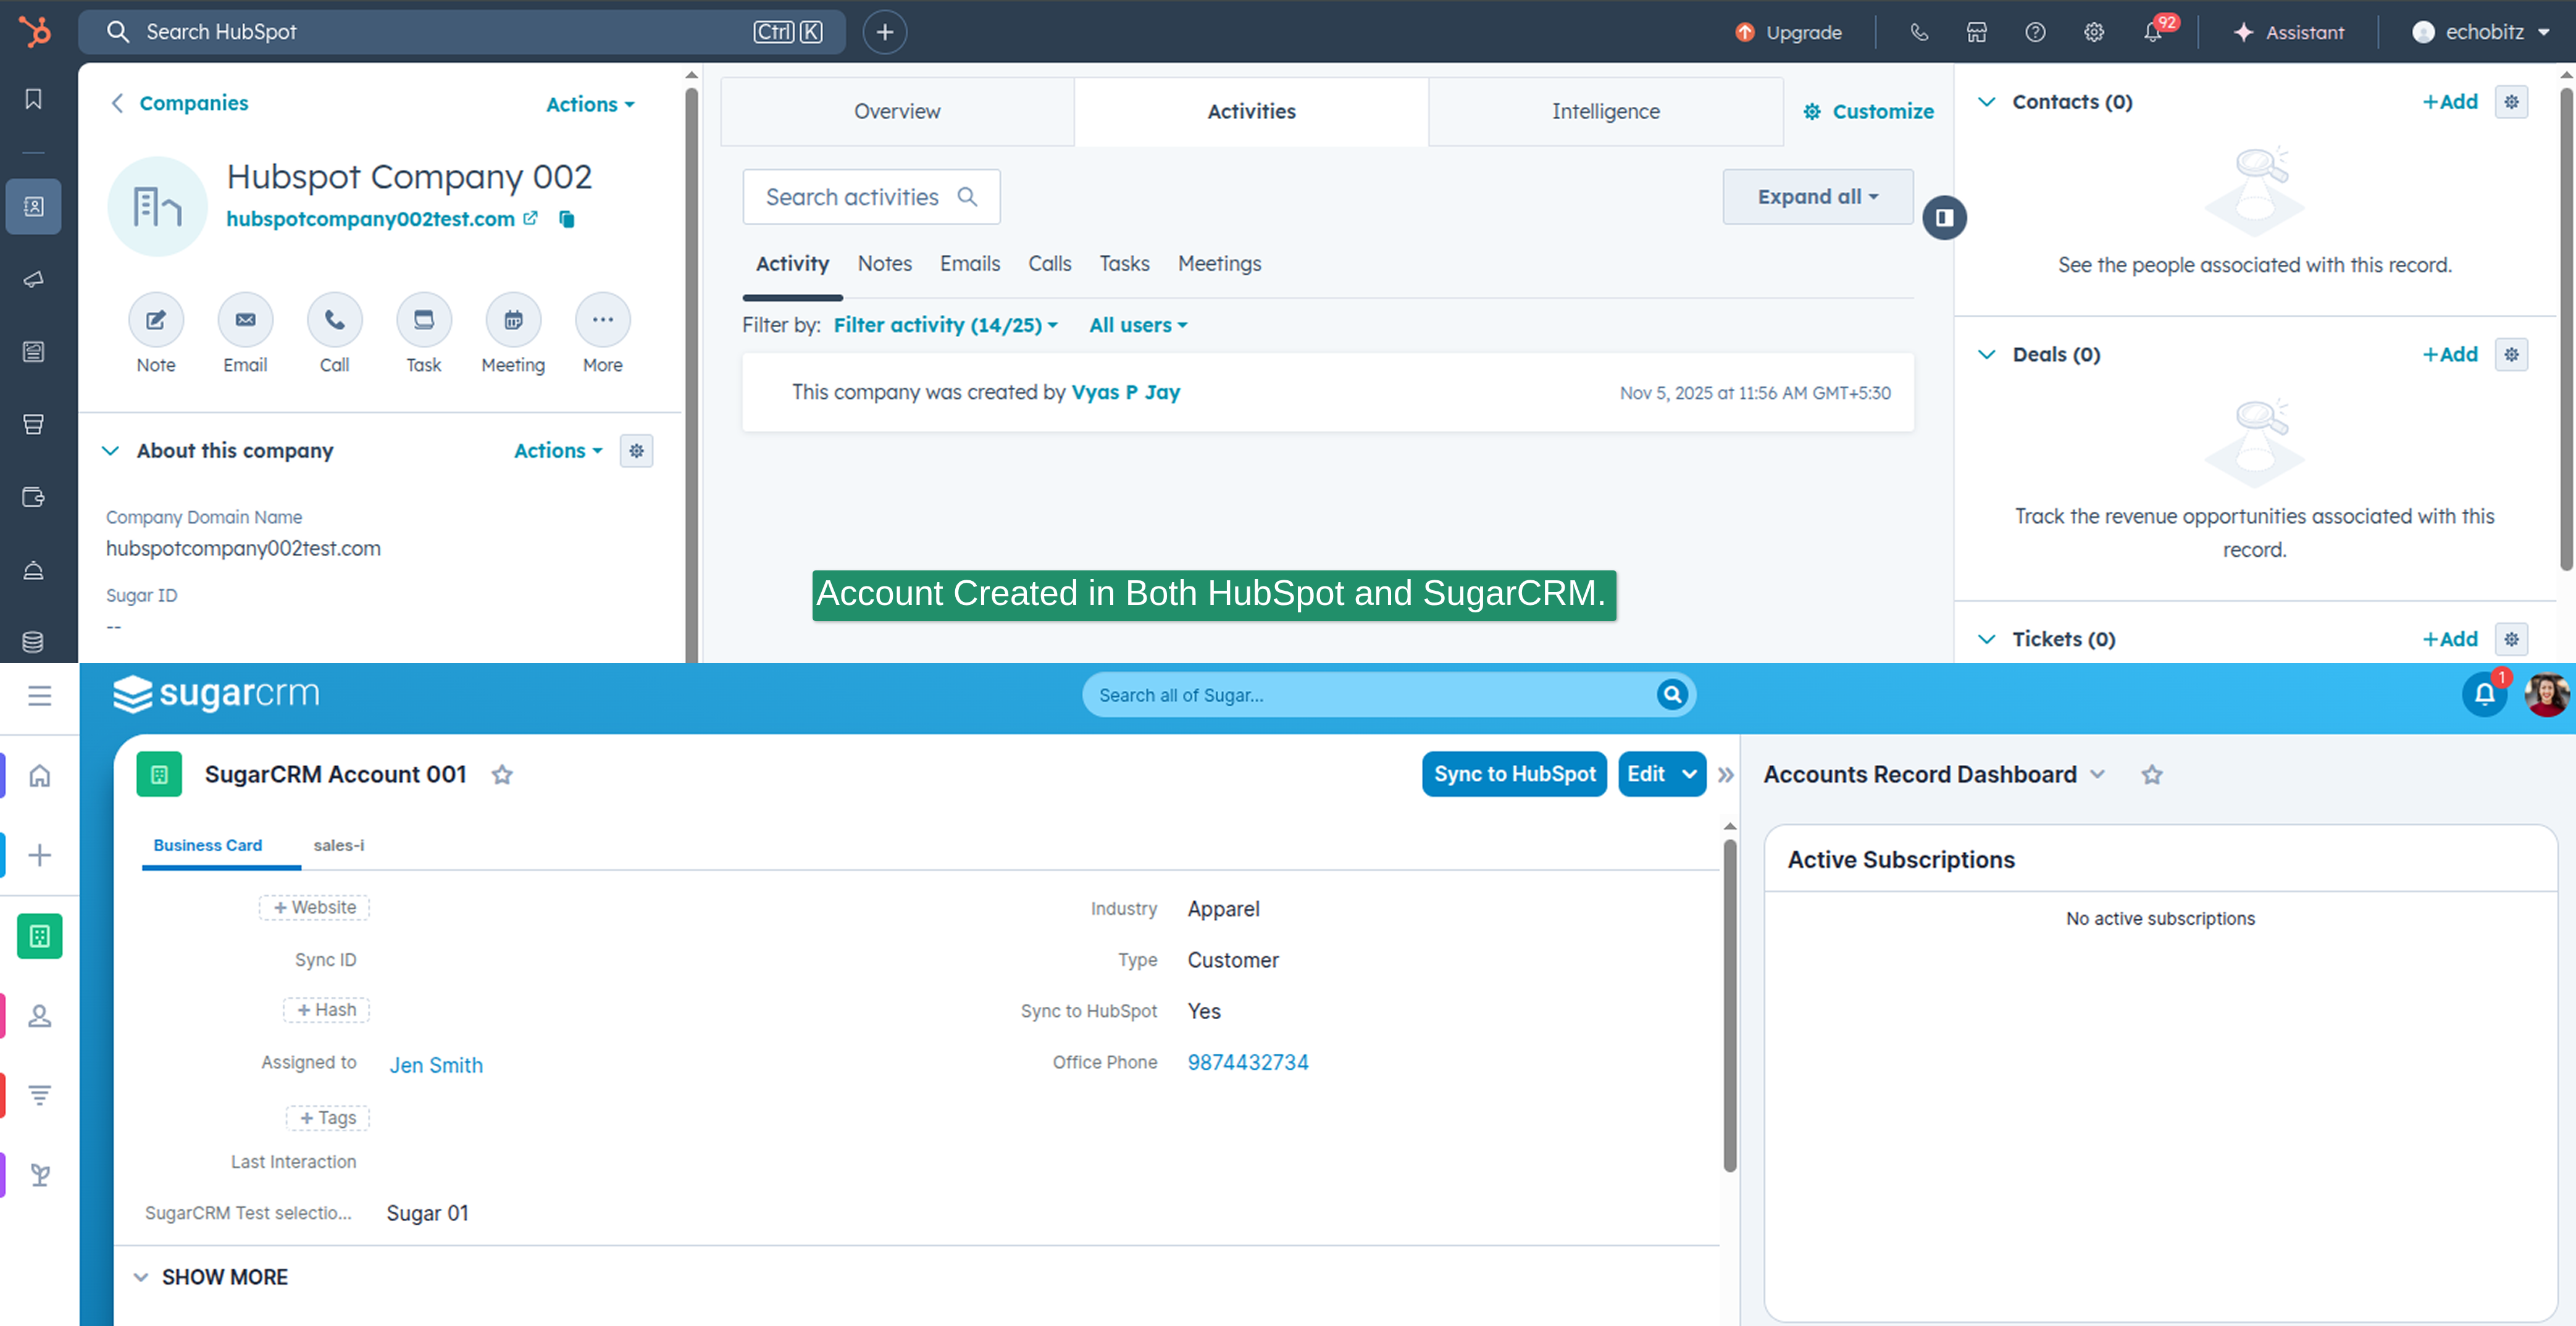Screen dimensions: 2576x1326
Task: Copy the company domain with the copy icon
Action: (x=566, y=219)
